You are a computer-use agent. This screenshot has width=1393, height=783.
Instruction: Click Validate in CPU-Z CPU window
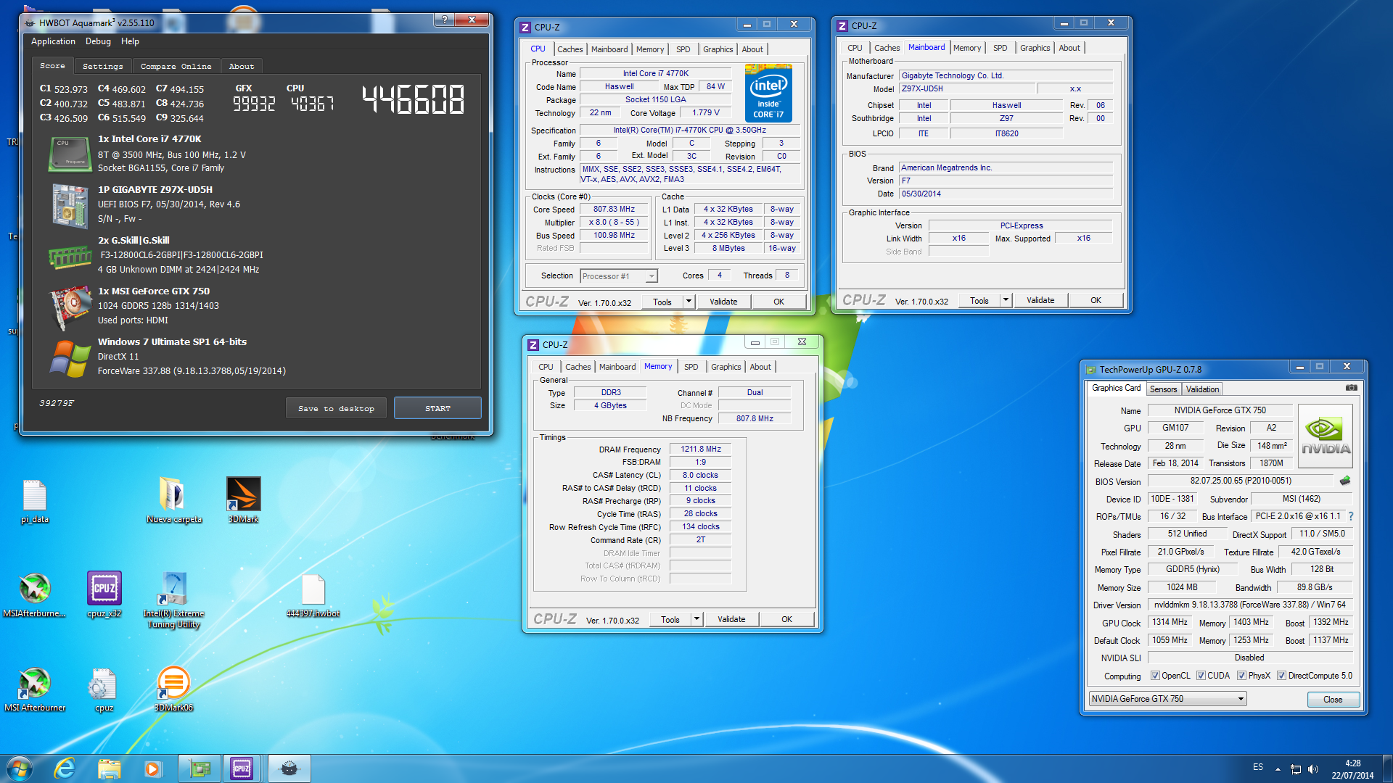click(723, 302)
